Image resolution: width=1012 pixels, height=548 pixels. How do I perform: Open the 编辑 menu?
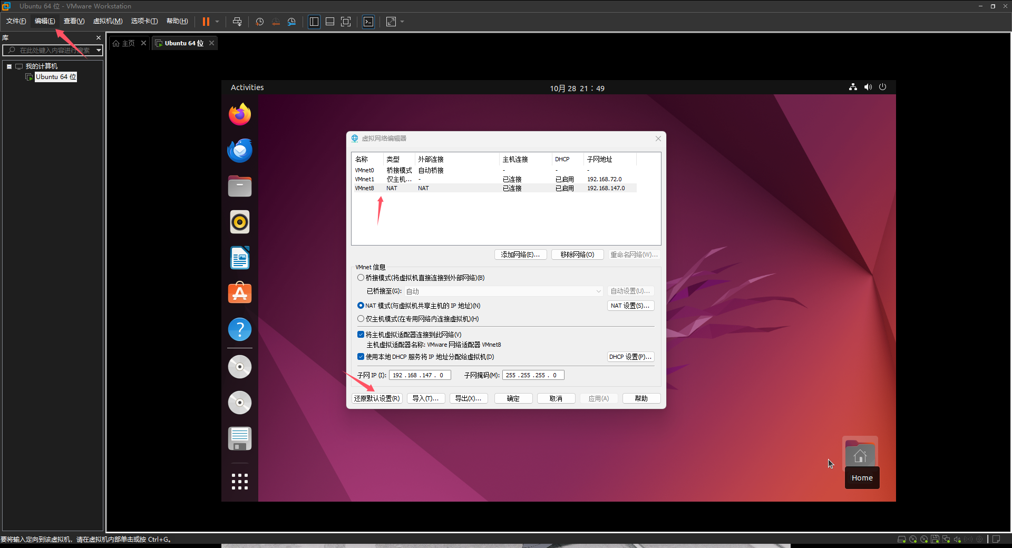(x=44, y=21)
